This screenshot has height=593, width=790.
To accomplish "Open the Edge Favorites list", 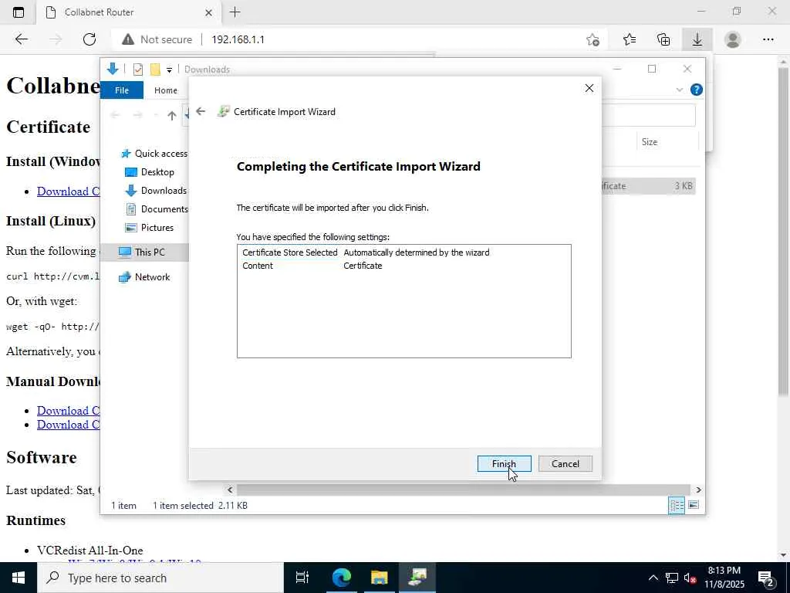I will (x=630, y=39).
